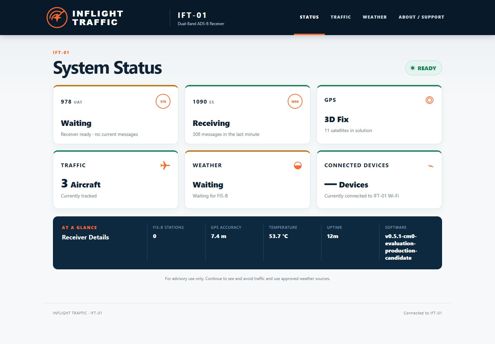Click the 'For advisory use only' disclaimer
This screenshot has height=344, width=495.
[247, 279]
